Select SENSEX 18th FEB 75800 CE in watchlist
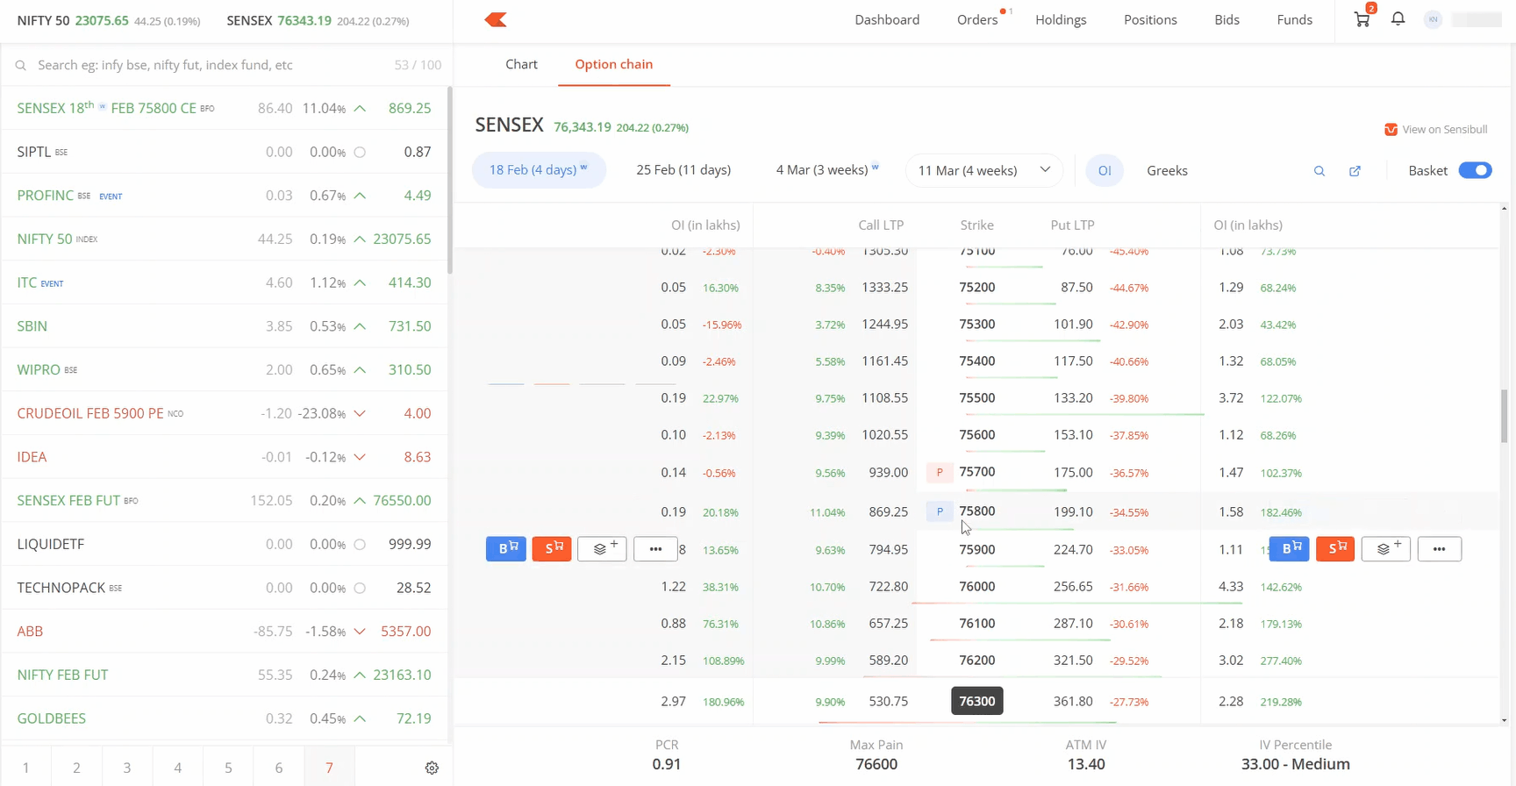Screen dimensions: 1516x786 225,109
